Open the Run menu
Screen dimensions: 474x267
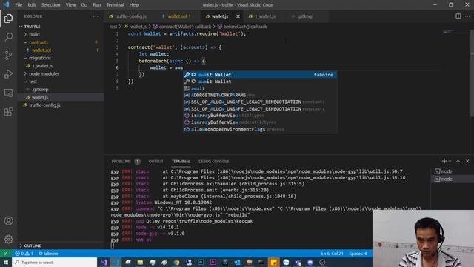[97, 5]
